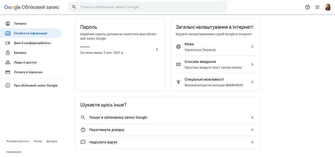Image resolution: width=335 pixels, height=157 pixels.
Task: Click the Мова label
Action: point(189,44)
